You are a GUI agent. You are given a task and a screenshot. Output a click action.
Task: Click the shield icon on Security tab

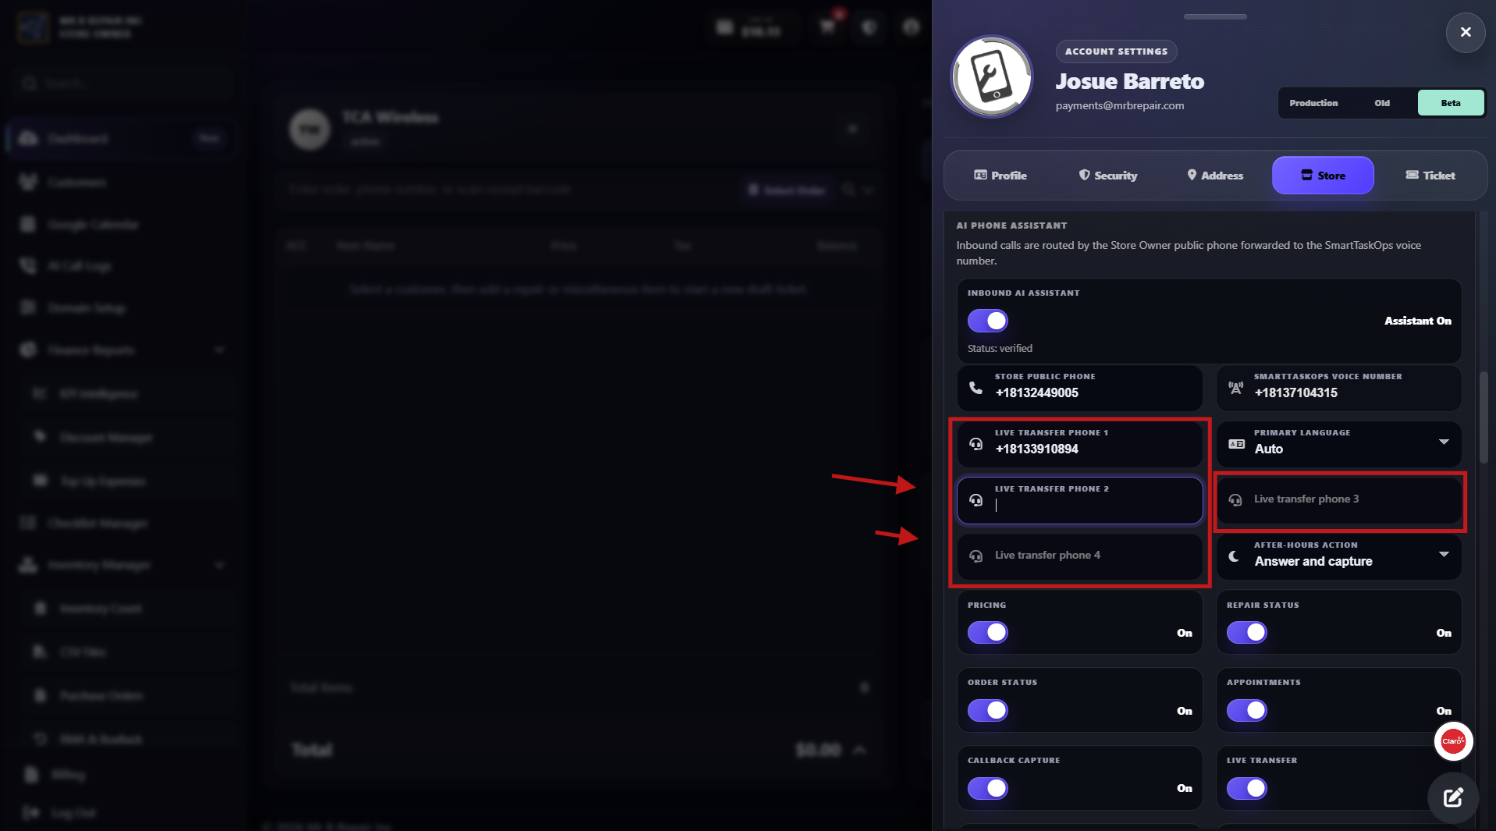tap(1084, 175)
